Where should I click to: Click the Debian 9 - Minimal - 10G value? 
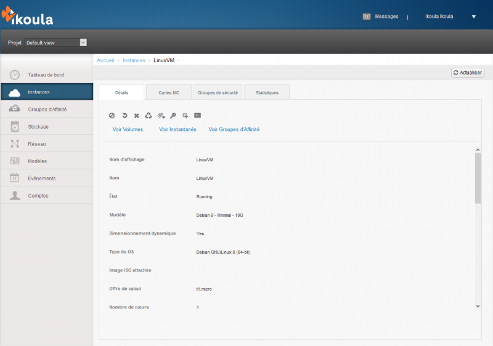tap(219, 215)
